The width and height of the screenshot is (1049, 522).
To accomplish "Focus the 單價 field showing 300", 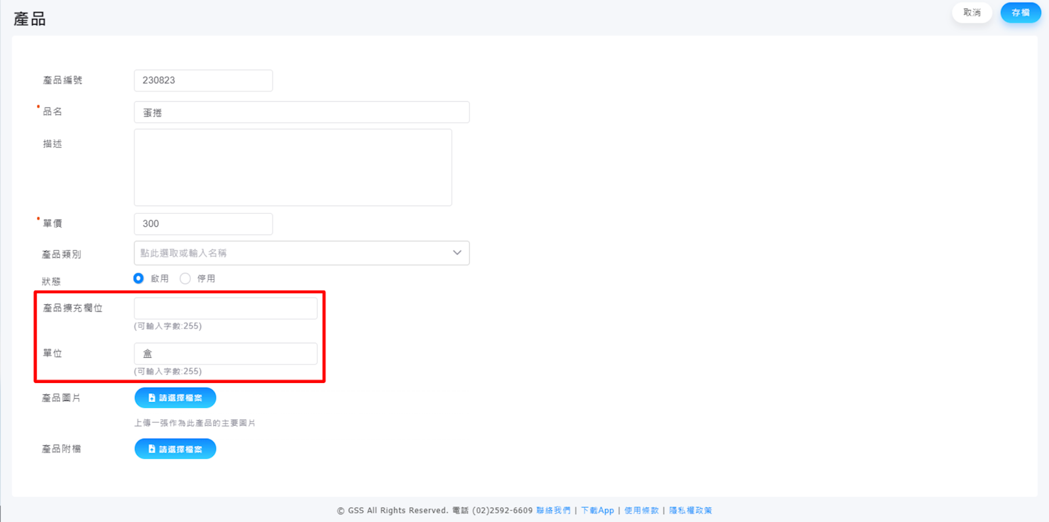I will (203, 224).
